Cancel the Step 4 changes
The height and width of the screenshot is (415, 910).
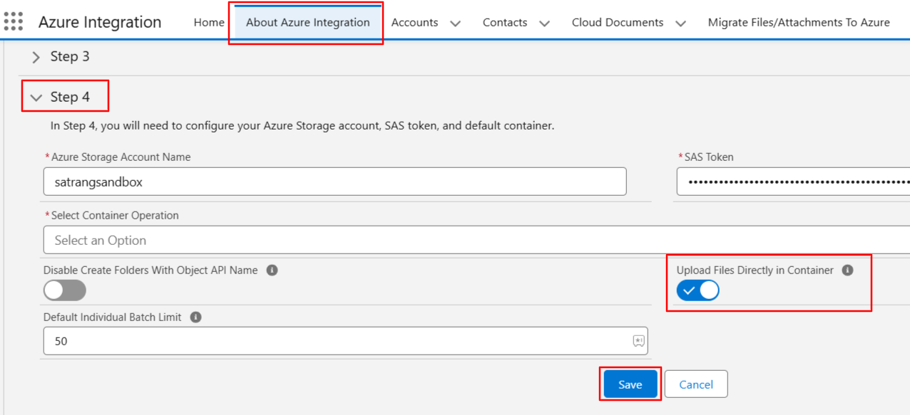(696, 384)
